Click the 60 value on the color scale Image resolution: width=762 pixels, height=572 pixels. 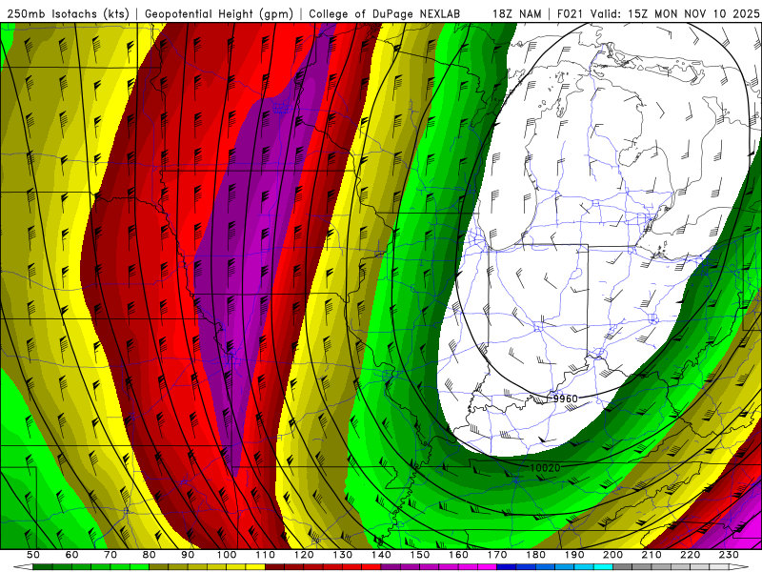pos(72,555)
